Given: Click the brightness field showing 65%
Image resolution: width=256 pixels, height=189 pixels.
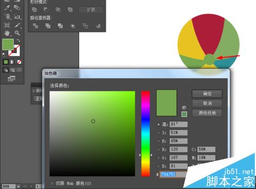Looking at the screenshot, I should (179, 141).
